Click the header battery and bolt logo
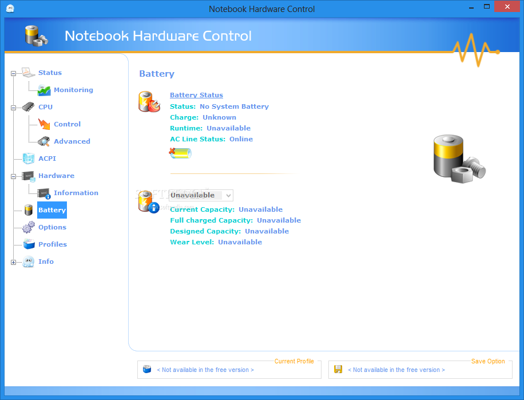This screenshot has height=400, width=524. 36,35
